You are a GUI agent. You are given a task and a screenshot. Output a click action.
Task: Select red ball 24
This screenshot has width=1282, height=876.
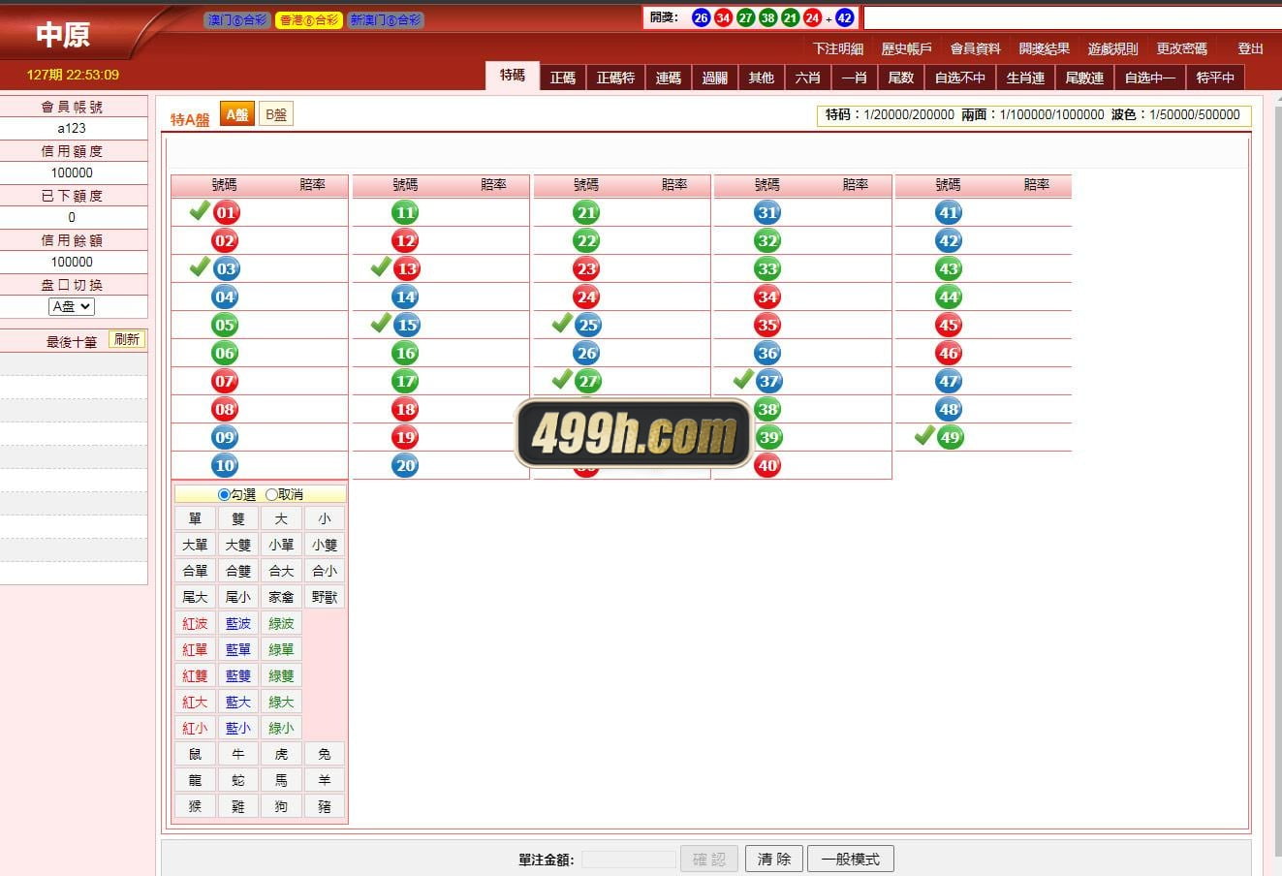coord(587,297)
